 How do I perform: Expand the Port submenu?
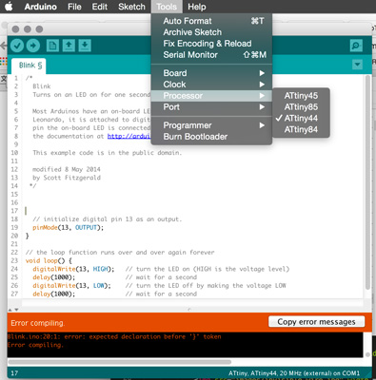point(211,107)
